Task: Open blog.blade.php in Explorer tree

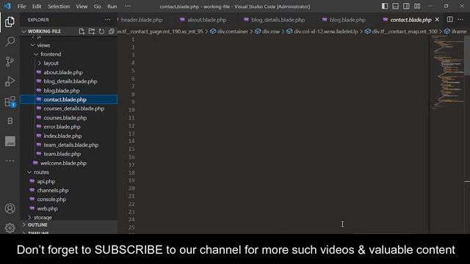Action: [62, 90]
